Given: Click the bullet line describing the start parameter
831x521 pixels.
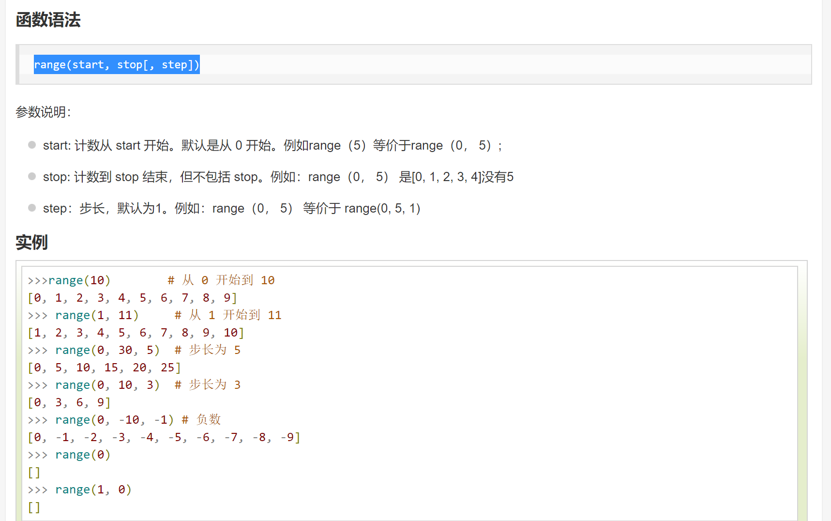Looking at the screenshot, I should coord(272,145).
